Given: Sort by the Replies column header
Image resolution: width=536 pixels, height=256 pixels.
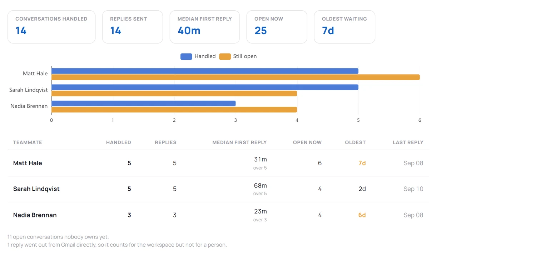Looking at the screenshot, I should pos(165,142).
